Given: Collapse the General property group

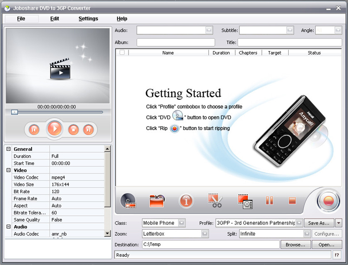Looking at the screenshot, I should click(x=8, y=149).
